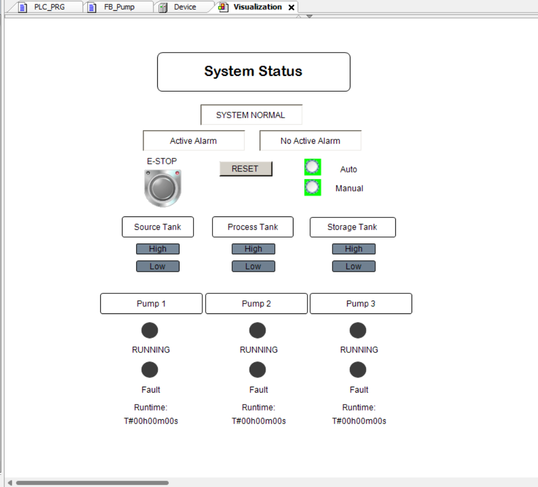Click Process Tank Low indicator
This screenshot has width=538, height=487.
click(x=253, y=266)
